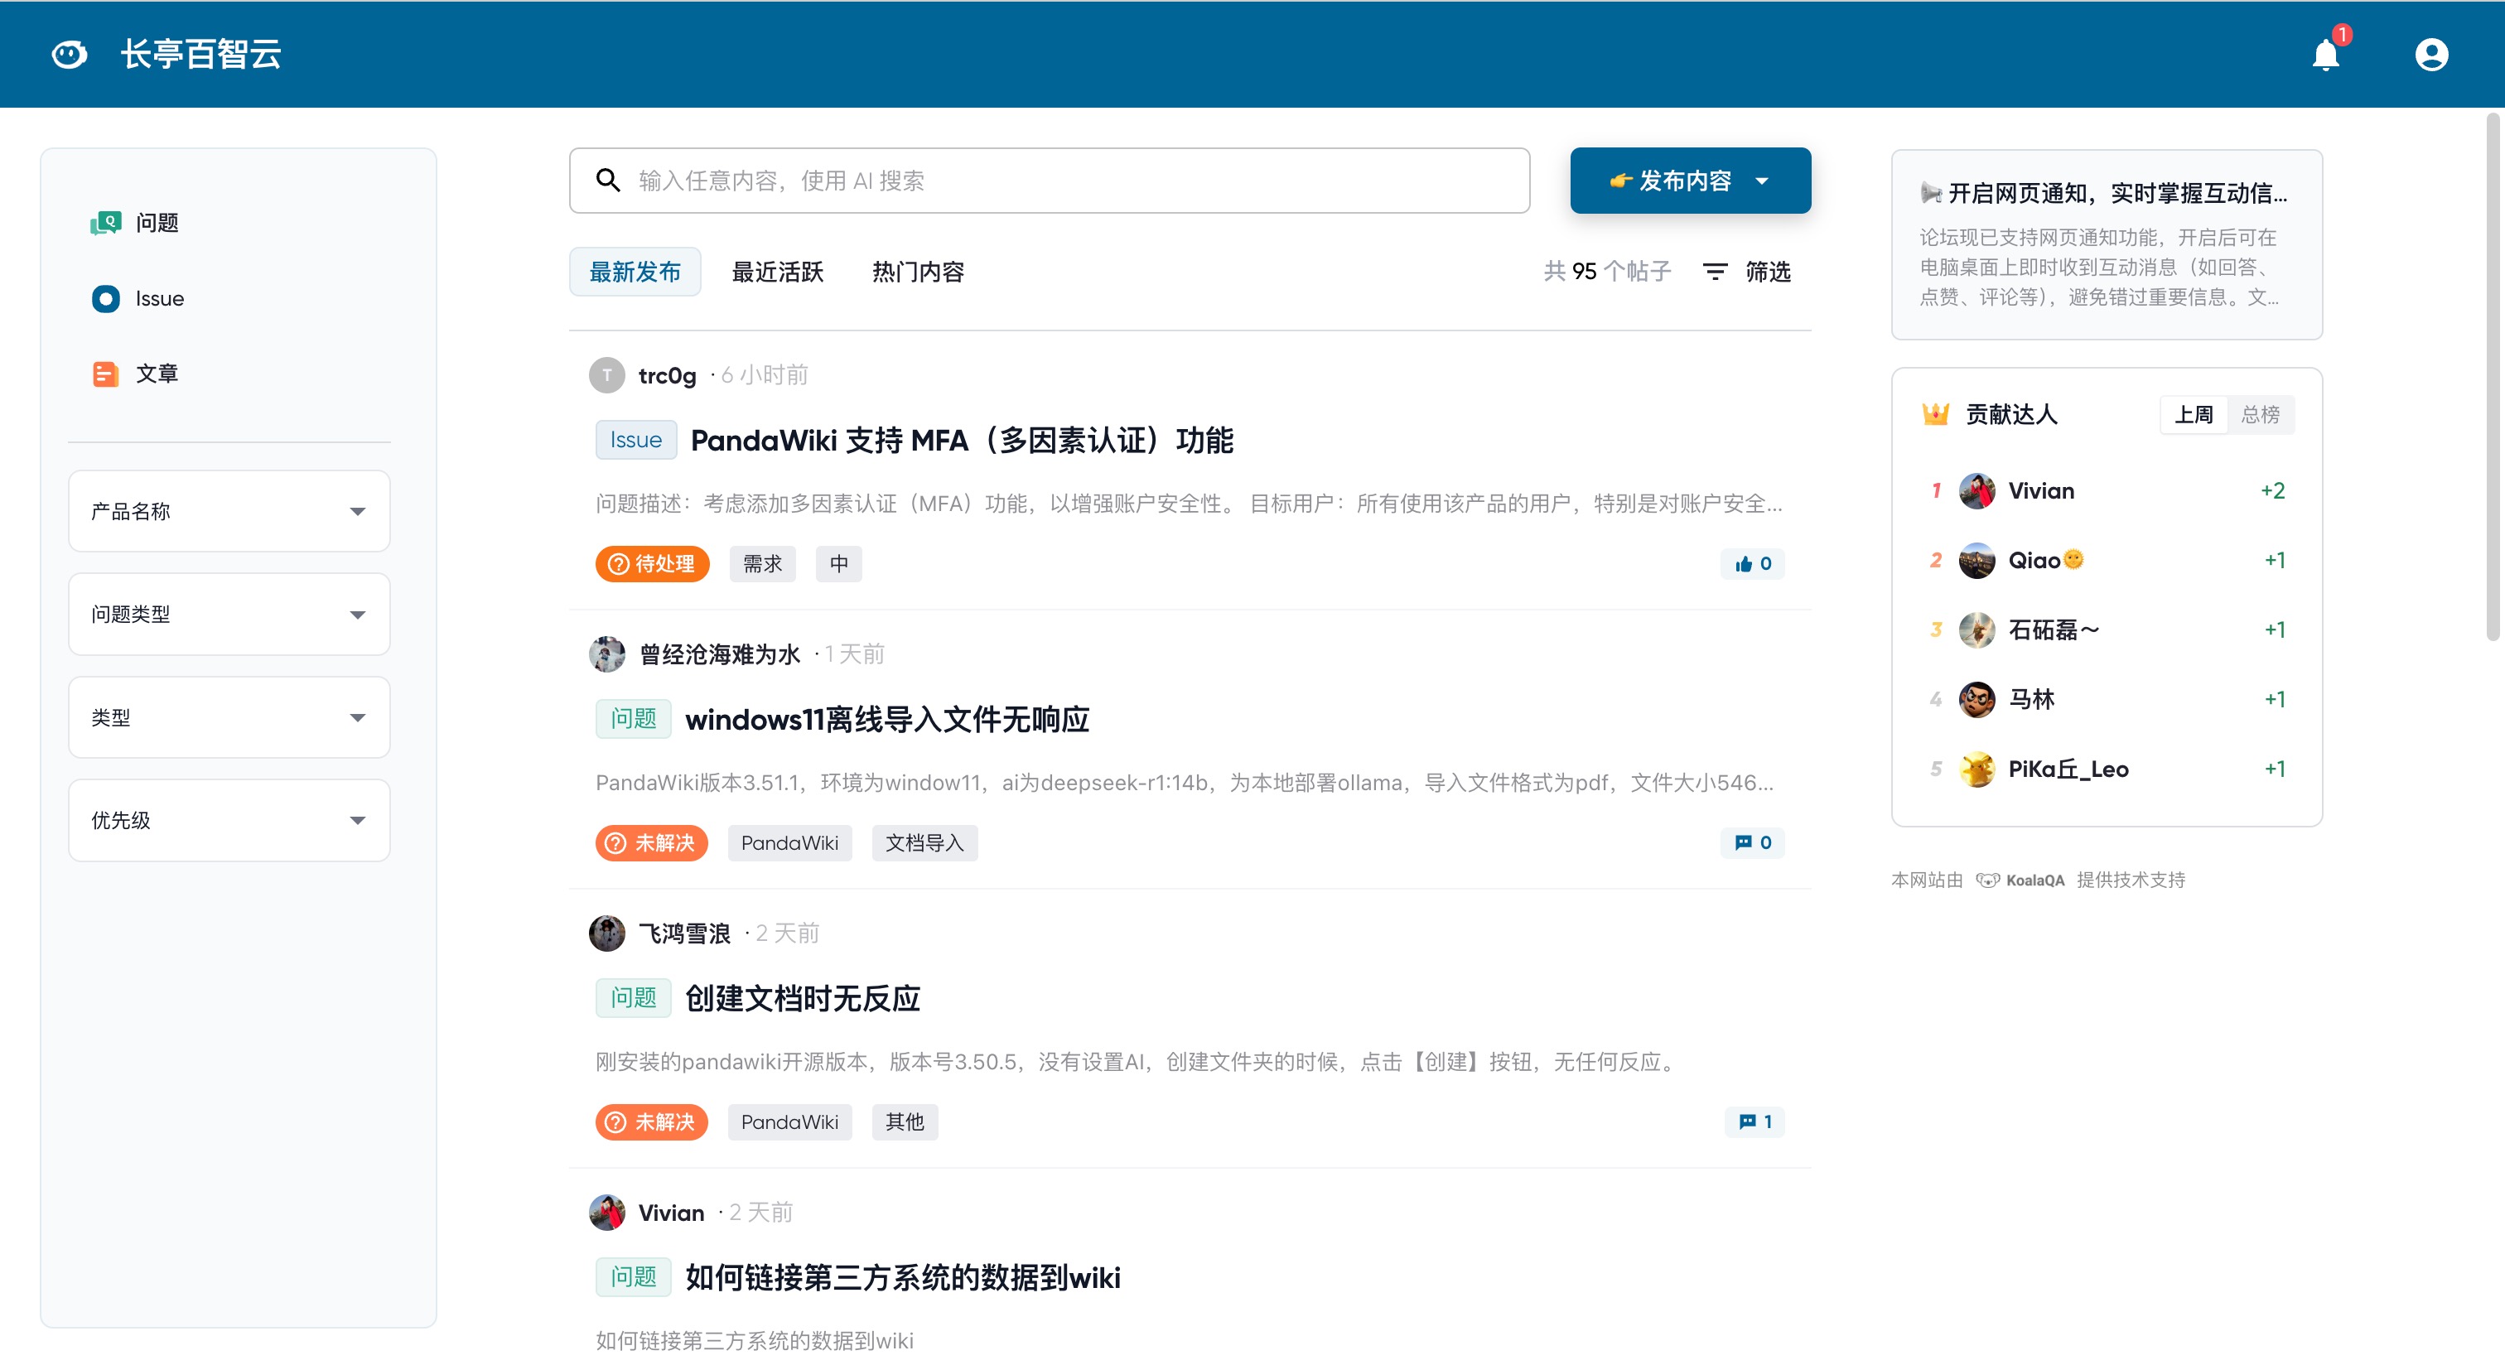Select the 热门内容 tab

(x=917, y=273)
